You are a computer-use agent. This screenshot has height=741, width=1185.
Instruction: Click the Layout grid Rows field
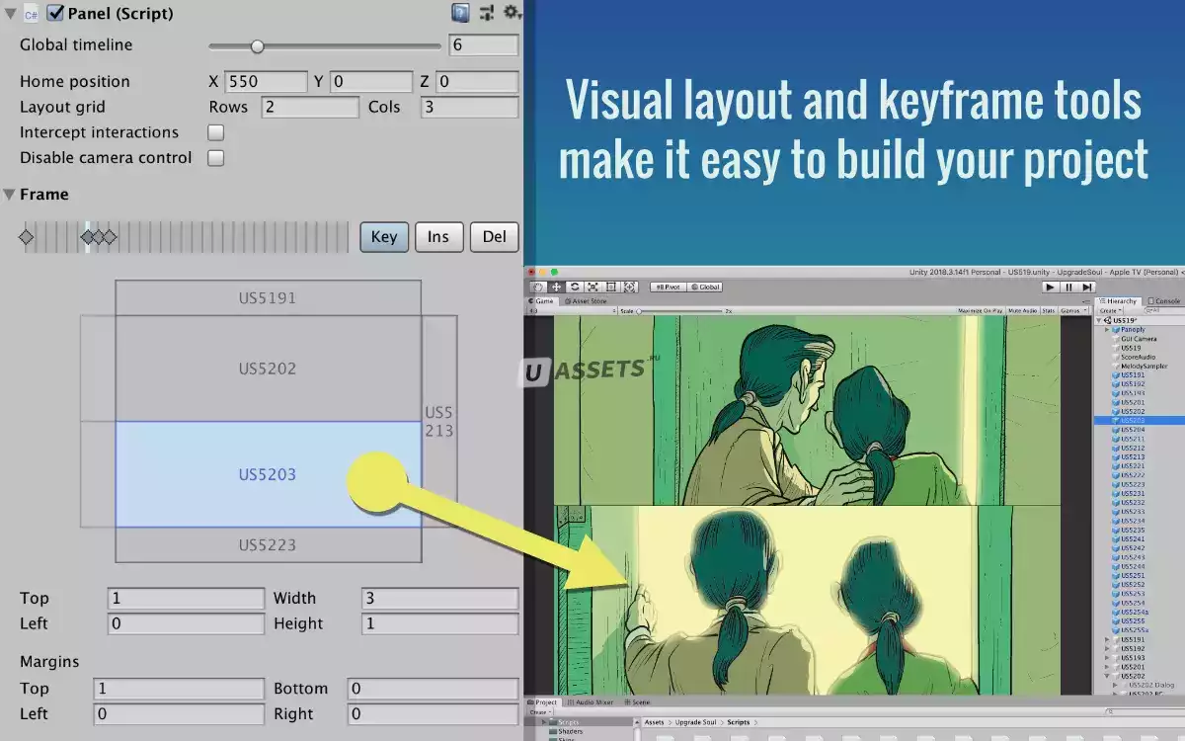310,108
